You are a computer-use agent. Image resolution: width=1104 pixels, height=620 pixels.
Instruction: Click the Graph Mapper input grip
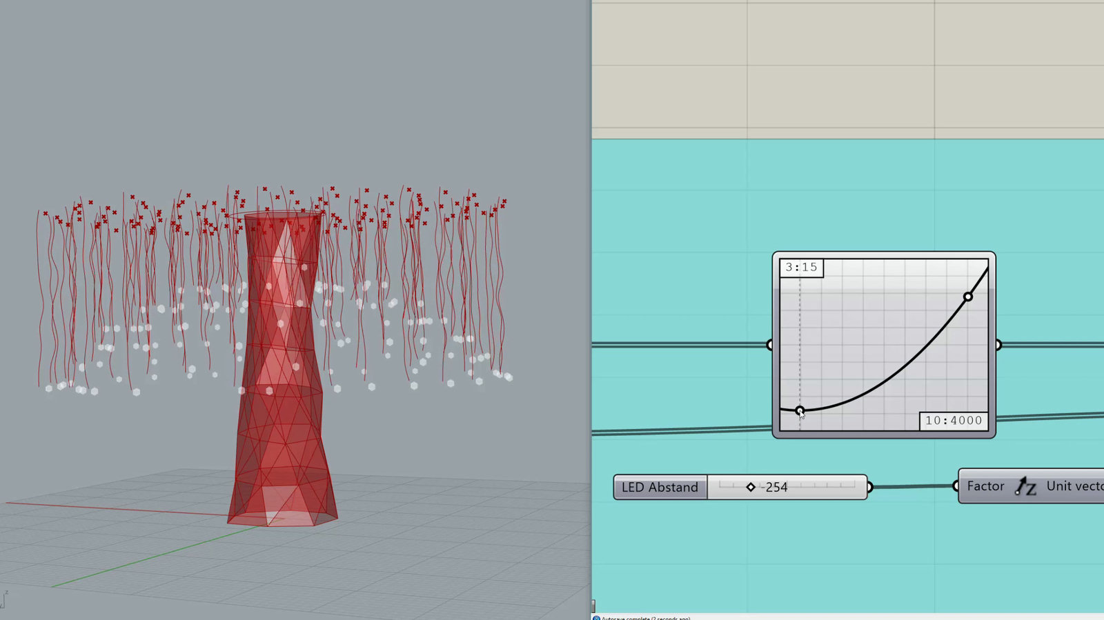click(x=770, y=345)
